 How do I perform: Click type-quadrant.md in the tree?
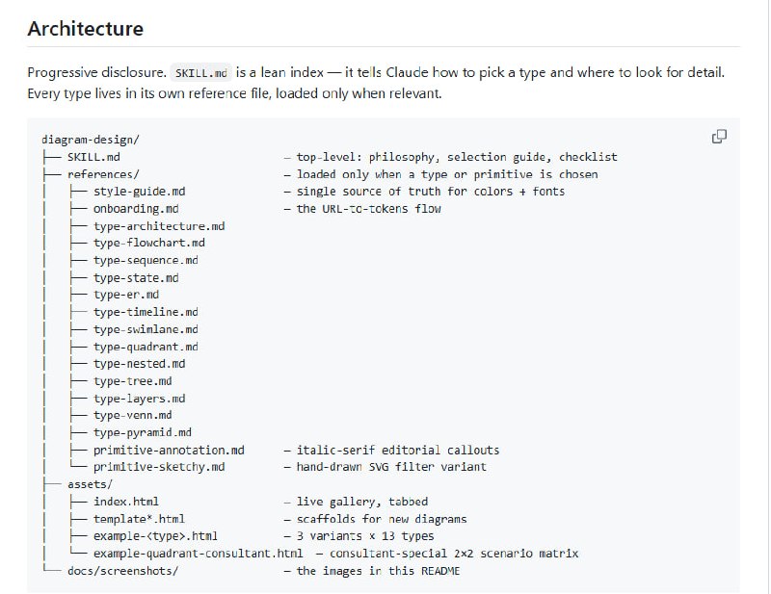point(146,347)
